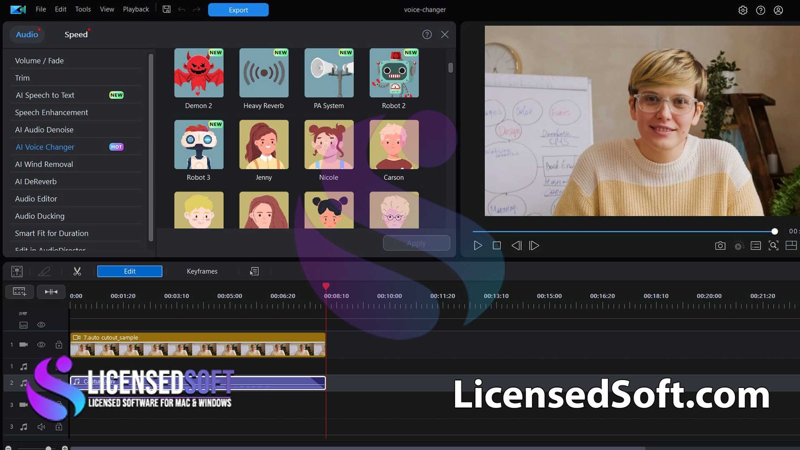
Task: Click the pen icon in the timeline toolbar
Action: [44, 271]
